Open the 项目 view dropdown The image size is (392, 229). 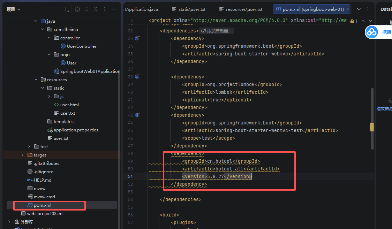14,9
